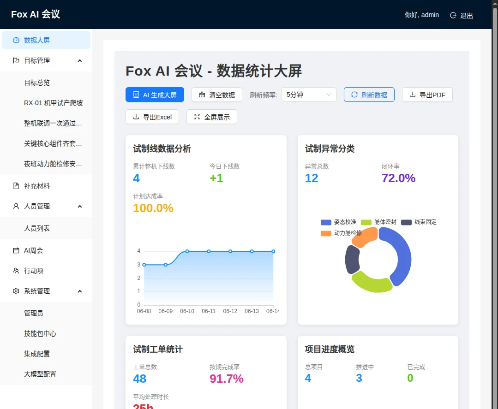The height and width of the screenshot is (409, 498).
Task: Open the 整机联调一次通过 menu item
Action: [x=46, y=124]
